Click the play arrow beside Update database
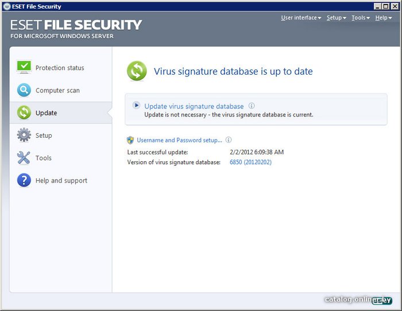 coord(136,106)
